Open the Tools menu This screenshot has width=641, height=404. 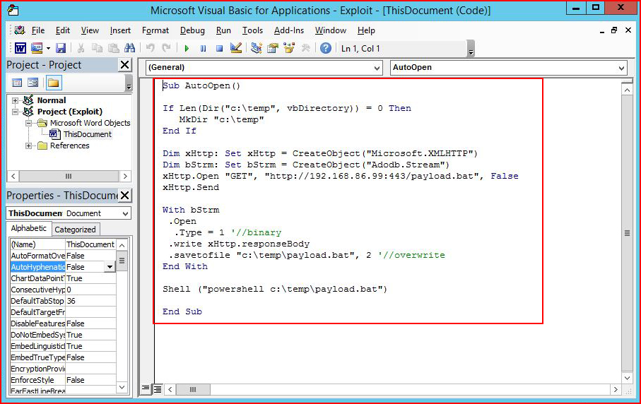252,30
